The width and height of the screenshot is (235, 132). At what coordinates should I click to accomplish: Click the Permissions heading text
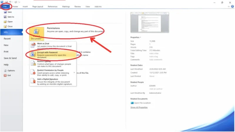(53, 28)
